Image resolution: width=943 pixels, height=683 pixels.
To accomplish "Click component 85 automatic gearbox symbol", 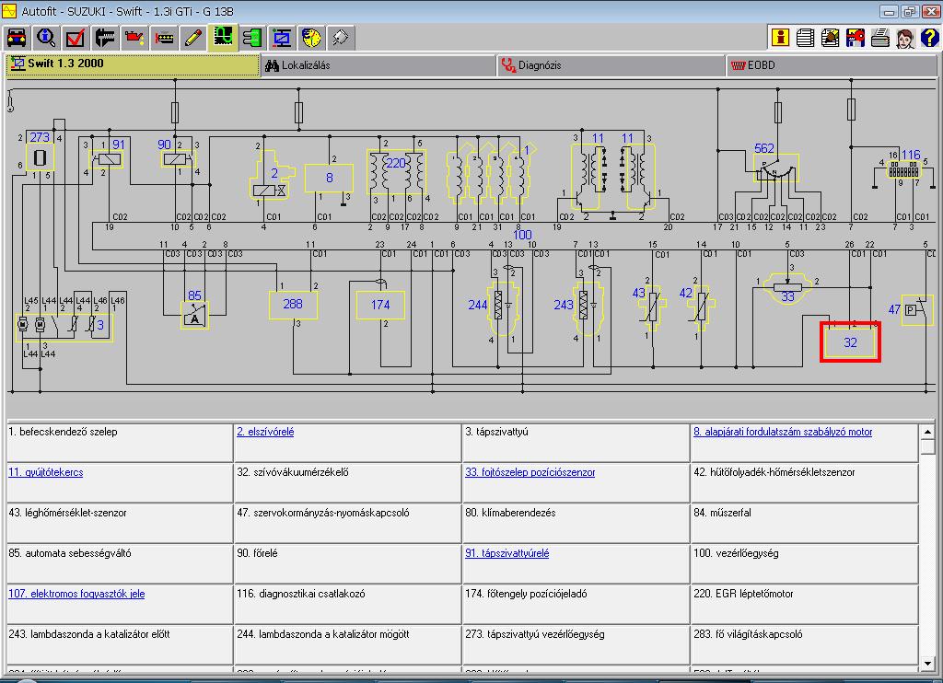I will click(195, 315).
